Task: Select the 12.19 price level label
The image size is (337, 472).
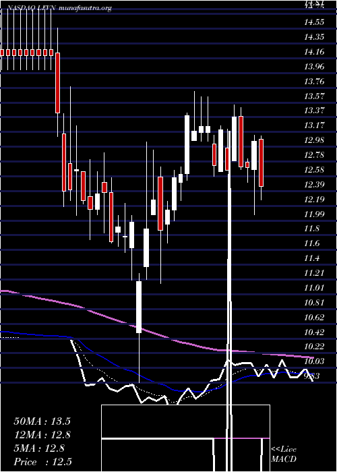Action: point(315,200)
